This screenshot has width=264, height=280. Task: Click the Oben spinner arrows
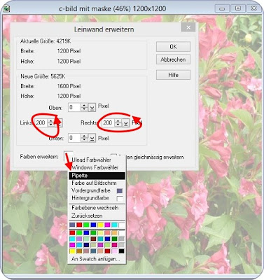pyautogui.click(x=84, y=107)
